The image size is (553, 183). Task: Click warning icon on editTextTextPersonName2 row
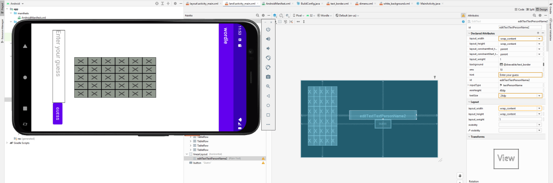[x=264, y=158]
